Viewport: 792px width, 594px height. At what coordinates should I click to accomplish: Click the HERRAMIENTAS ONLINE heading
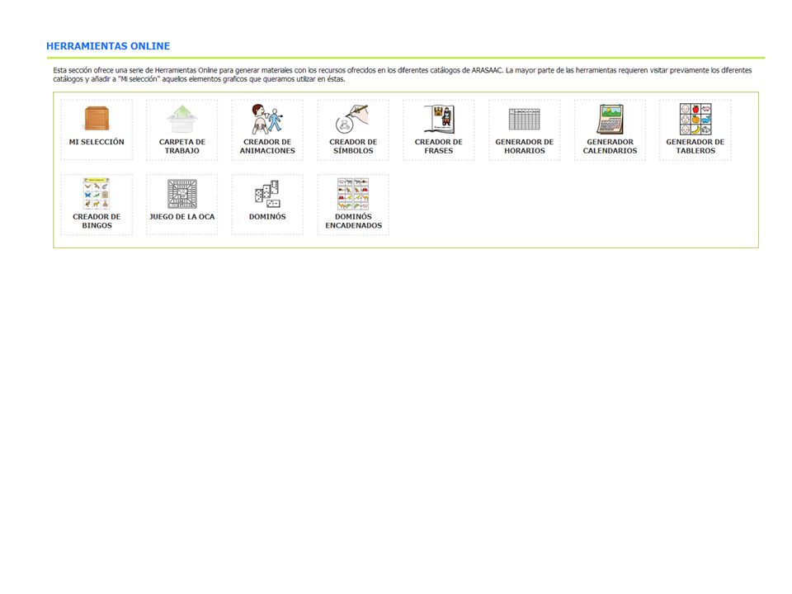[x=108, y=46]
